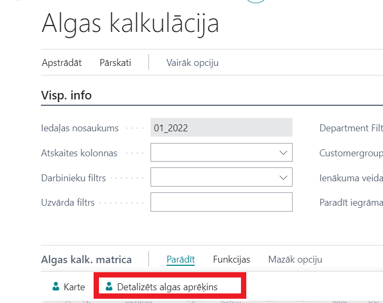Click the person icon before Detalizēts algas aprēķins

(110, 287)
